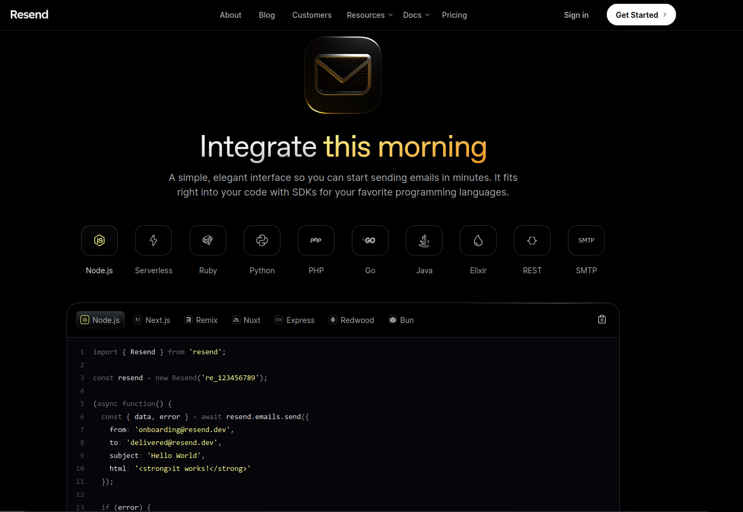This screenshot has width=743, height=512.
Task: Open the REST API icon
Action: click(x=532, y=240)
